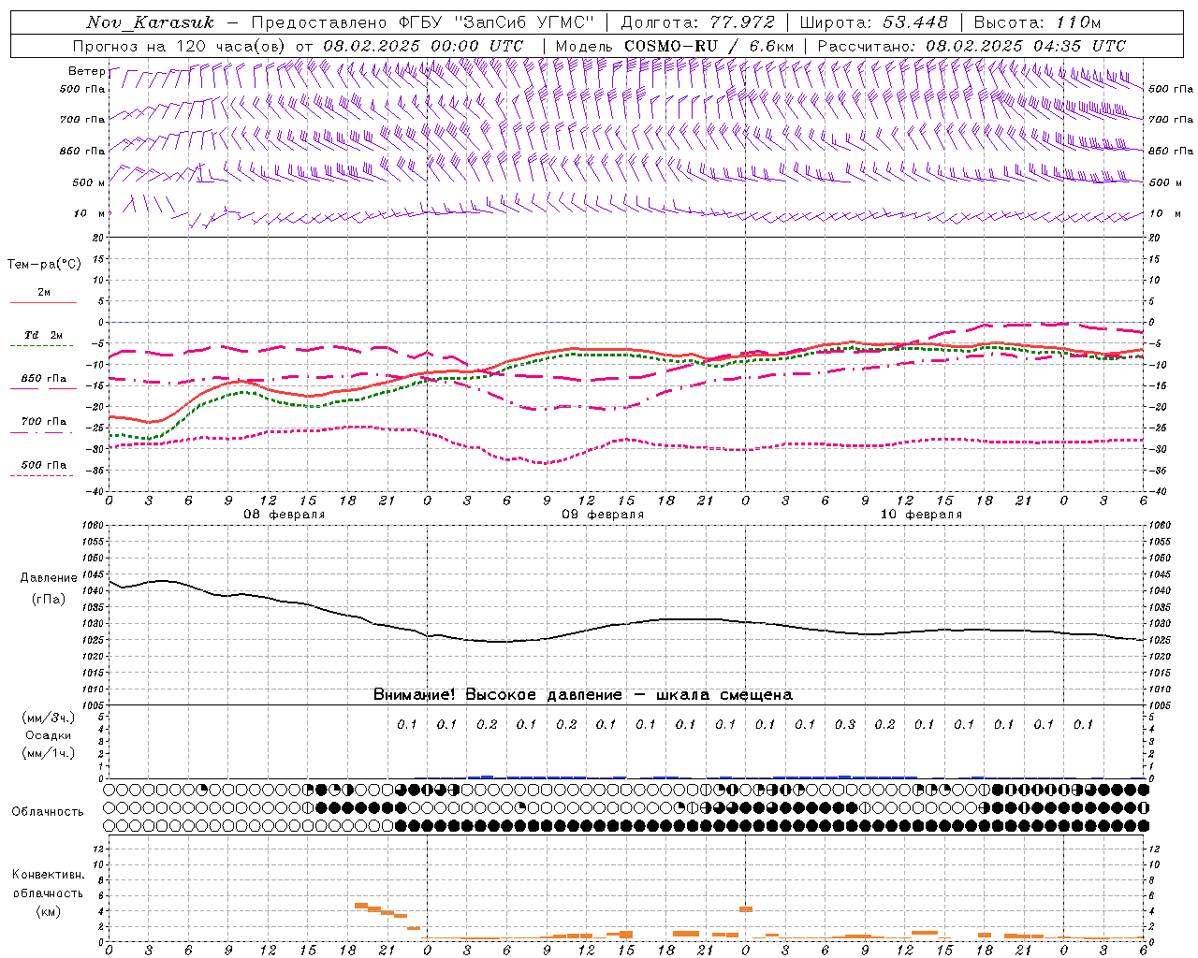
Task: Select the provider text ФГБУ "ЗапСиб УГМС"
Action: (496, 22)
